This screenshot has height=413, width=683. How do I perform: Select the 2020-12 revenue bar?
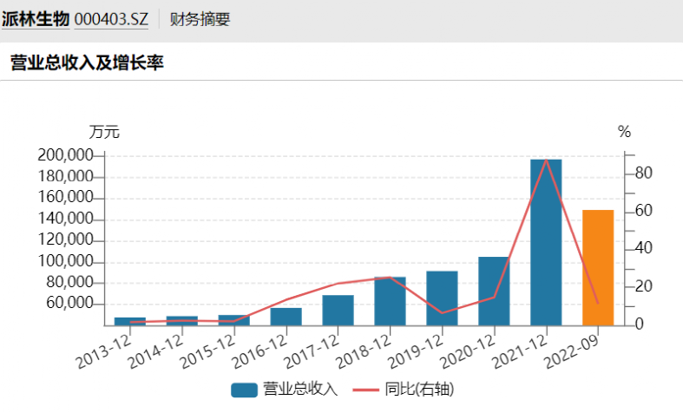494,292
